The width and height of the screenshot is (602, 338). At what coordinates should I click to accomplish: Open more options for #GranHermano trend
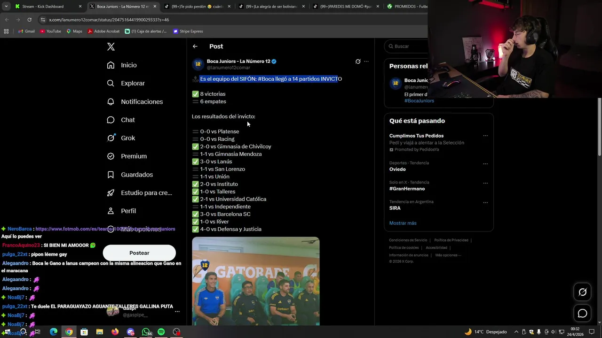pos(485,183)
